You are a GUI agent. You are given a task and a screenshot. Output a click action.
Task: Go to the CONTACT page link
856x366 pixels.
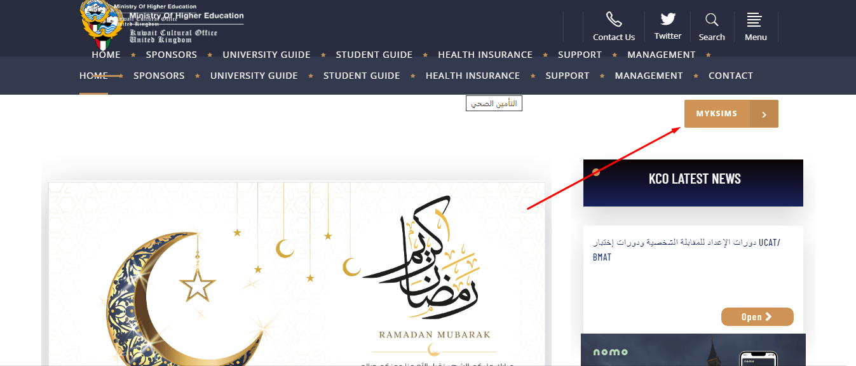(x=731, y=76)
